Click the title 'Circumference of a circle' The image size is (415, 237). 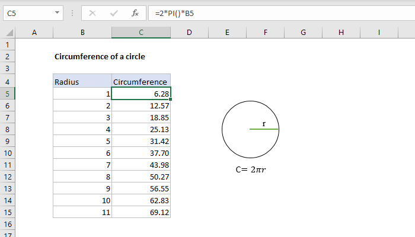coord(100,57)
